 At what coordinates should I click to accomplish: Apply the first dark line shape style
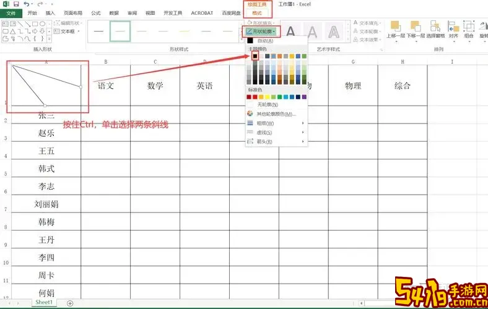(x=98, y=32)
